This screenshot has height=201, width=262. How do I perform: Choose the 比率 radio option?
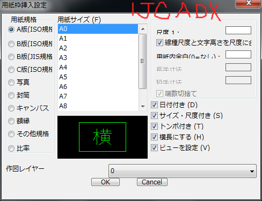click(11, 148)
